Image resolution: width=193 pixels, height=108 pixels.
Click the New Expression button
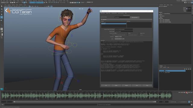[x=135, y=17]
